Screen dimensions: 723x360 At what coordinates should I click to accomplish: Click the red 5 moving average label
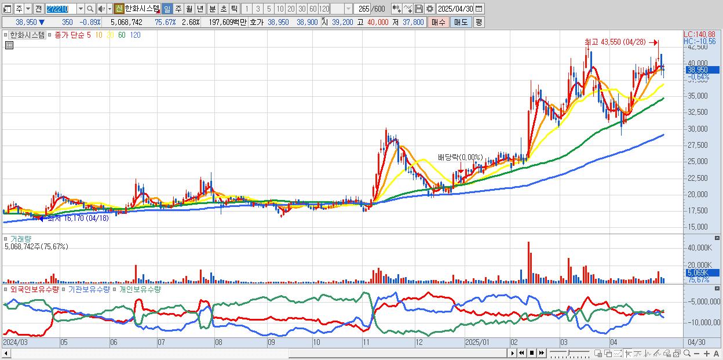89,35
